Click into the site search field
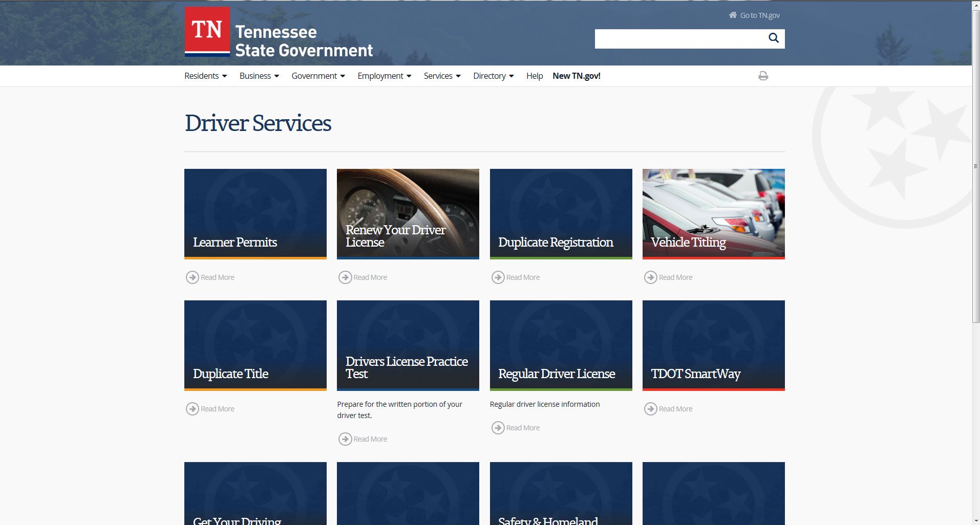The height and width of the screenshot is (525, 980). point(678,39)
